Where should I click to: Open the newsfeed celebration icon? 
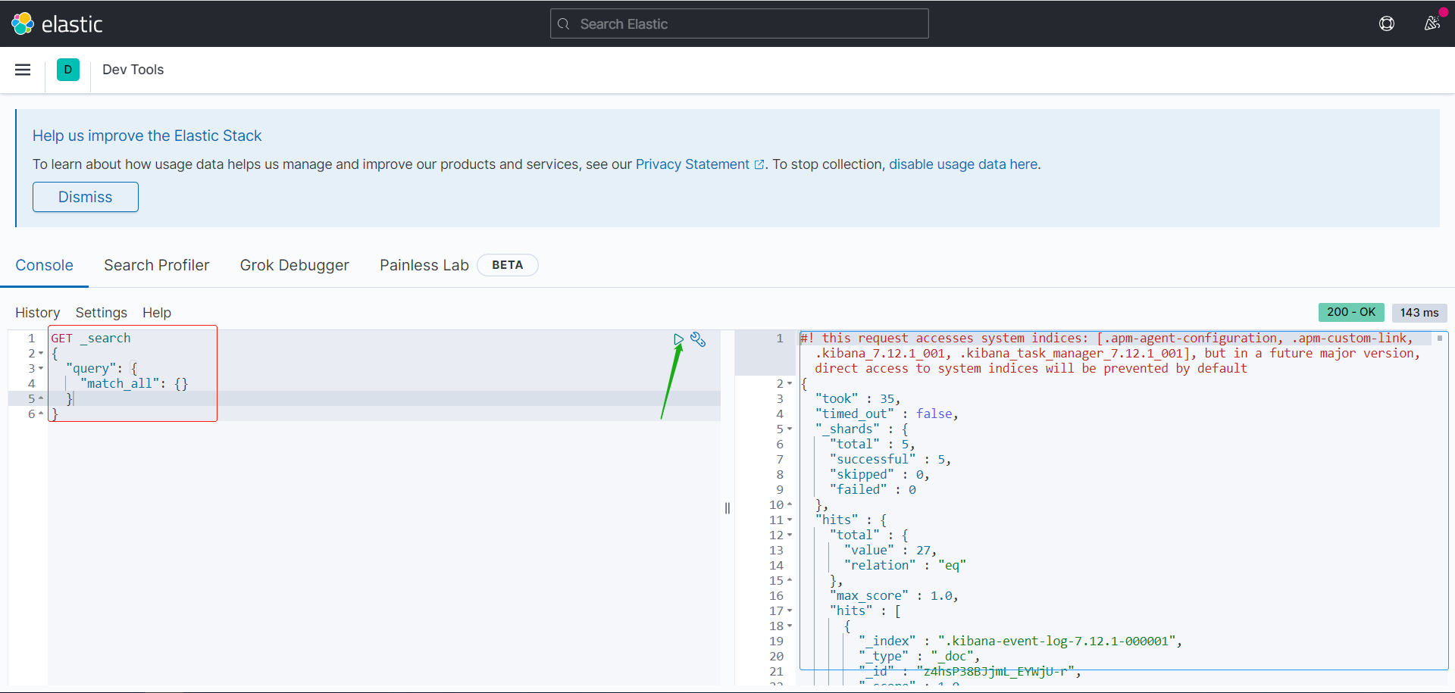tap(1432, 23)
